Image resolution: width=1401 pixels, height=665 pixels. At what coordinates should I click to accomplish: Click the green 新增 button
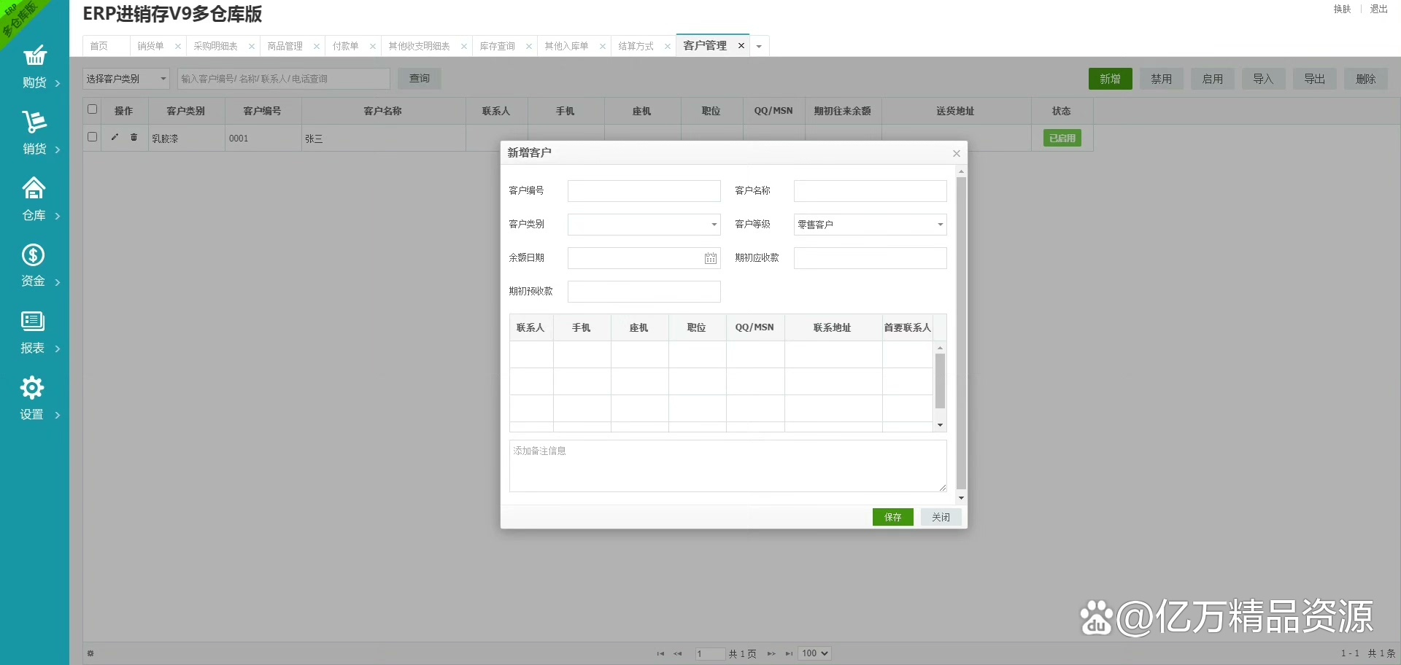1111,79
